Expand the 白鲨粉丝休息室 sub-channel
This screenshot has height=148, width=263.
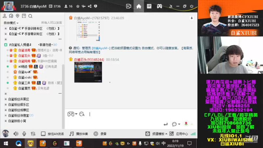point(6,115)
